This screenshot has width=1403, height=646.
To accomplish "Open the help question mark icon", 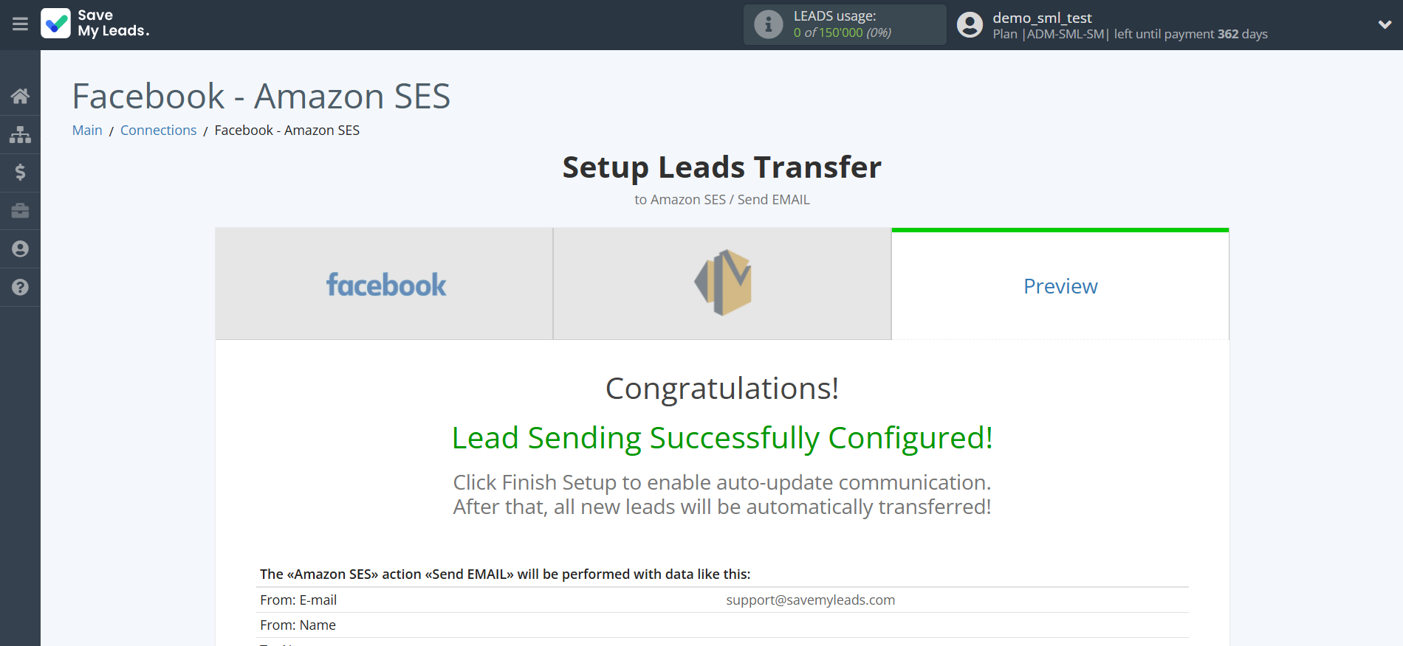I will coord(20,288).
